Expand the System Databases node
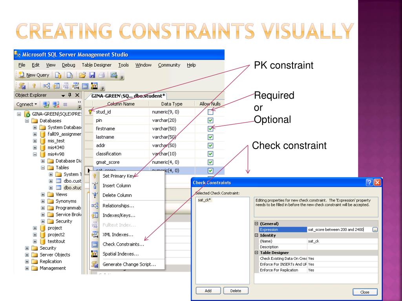The width and height of the screenshot is (402, 301). [35, 127]
